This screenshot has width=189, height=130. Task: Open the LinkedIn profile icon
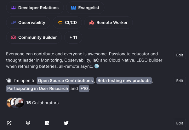point(47,123)
